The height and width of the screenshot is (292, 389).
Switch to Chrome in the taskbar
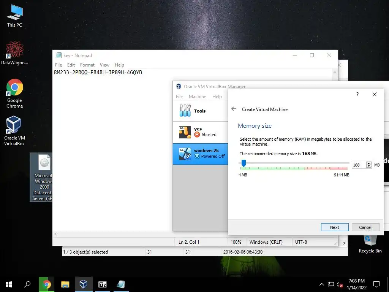[x=46, y=284]
